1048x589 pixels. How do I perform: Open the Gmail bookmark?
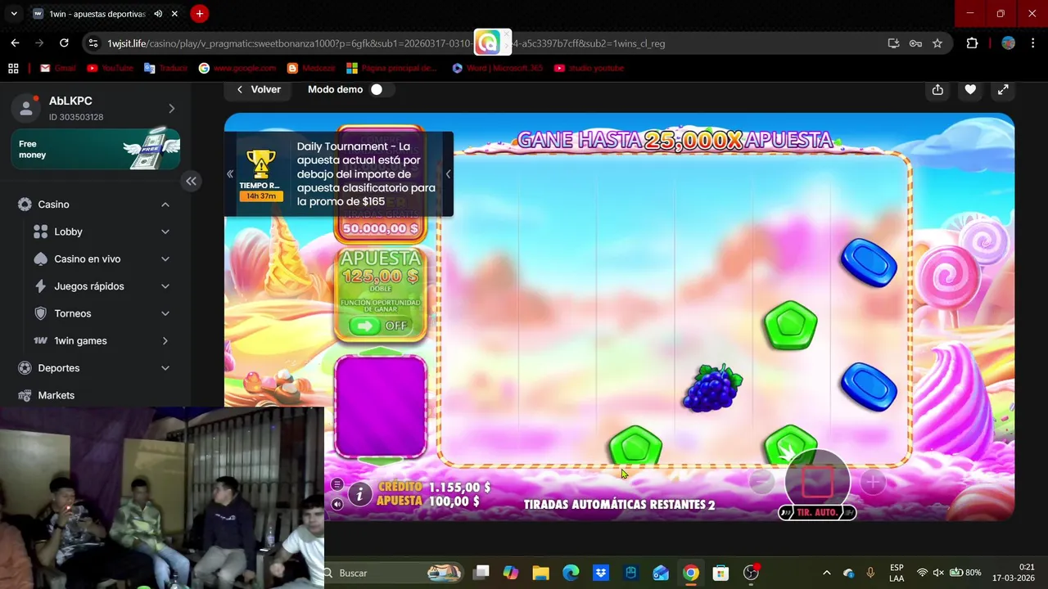pyautogui.click(x=58, y=68)
